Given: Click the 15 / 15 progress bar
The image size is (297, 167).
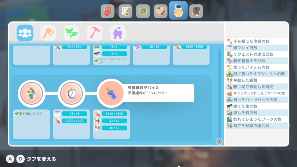Looking at the screenshot, I should (154, 47).
